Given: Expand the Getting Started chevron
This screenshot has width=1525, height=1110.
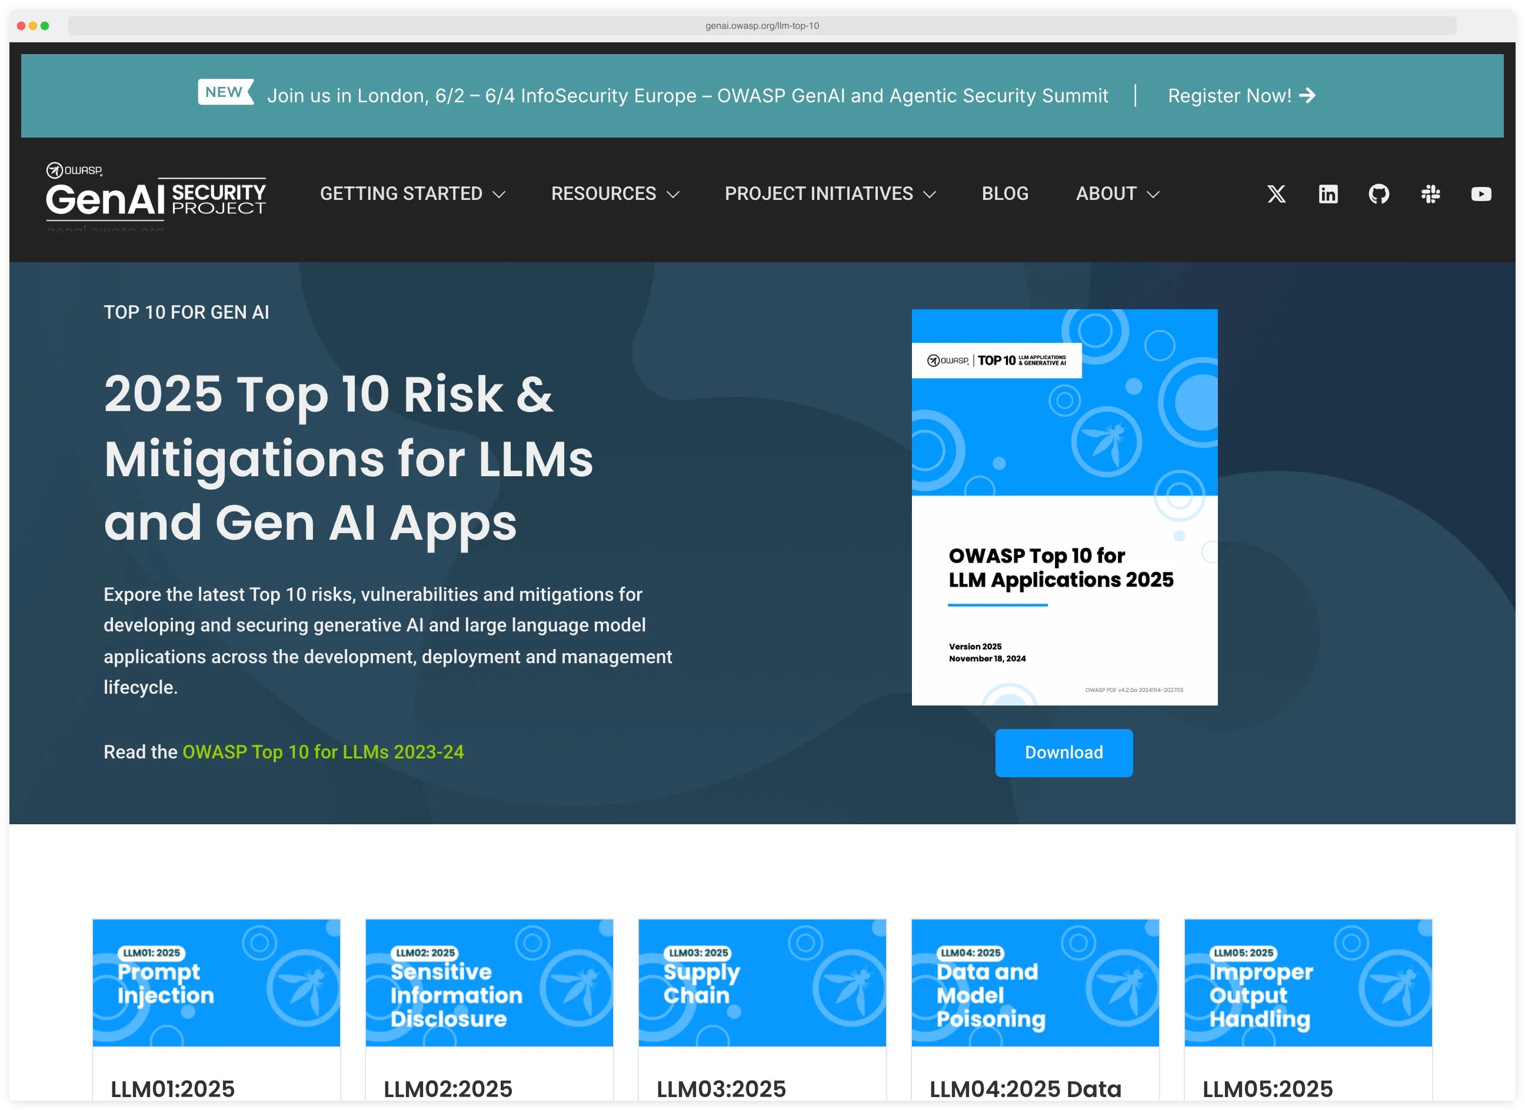Looking at the screenshot, I should [x=499, y=195].
